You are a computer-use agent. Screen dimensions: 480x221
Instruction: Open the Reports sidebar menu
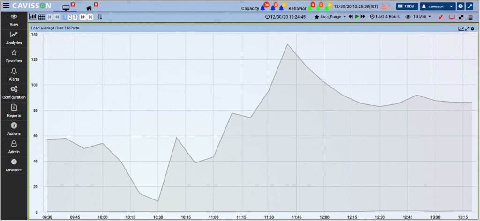click(14, 111)
